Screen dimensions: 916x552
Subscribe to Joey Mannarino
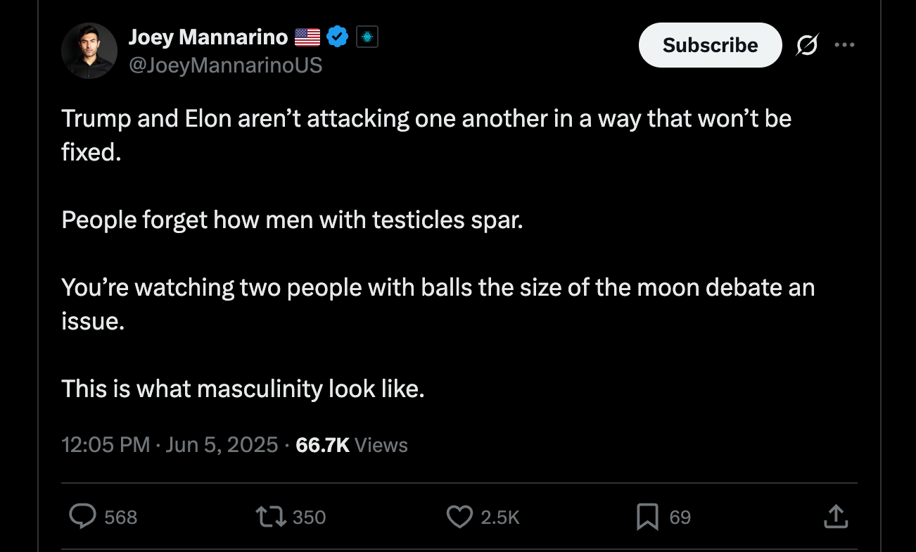710,44
